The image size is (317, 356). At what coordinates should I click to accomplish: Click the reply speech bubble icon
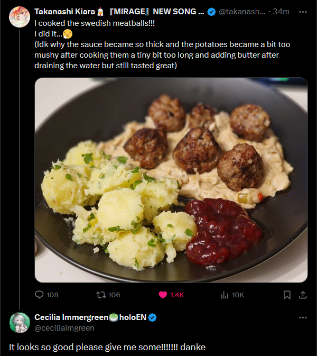[40, 295]
